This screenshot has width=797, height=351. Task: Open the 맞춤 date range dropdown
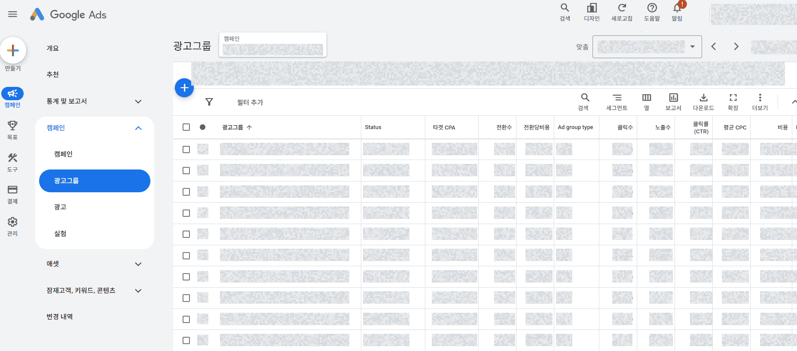click(647, 47)
